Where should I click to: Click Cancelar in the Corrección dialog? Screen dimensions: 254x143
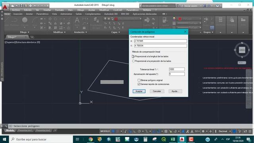point(157,91)
